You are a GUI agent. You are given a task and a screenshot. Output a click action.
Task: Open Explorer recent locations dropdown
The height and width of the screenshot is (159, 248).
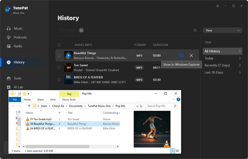[24, 106]
